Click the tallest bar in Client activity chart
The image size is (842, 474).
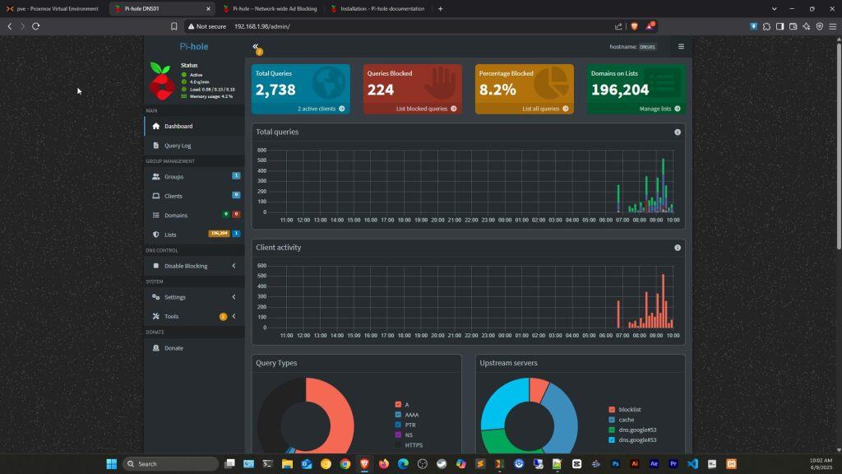(664, 301)
